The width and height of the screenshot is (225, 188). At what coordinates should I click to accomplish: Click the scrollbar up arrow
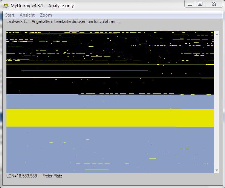pyautogui.click(x=217, y=34)
